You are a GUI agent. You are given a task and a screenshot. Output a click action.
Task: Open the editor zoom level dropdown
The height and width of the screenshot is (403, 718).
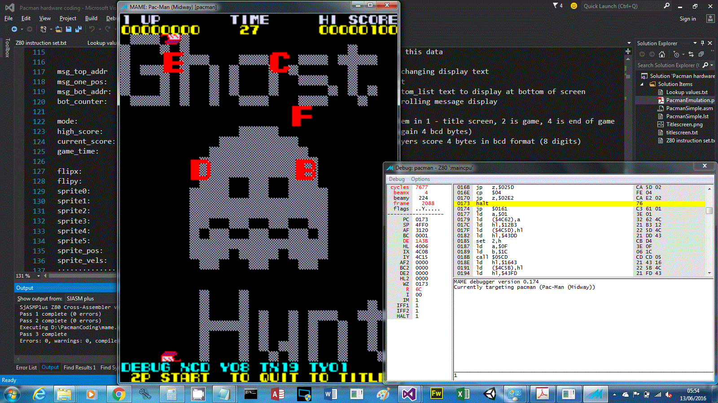pyautogui.click(x=39, y=276)
